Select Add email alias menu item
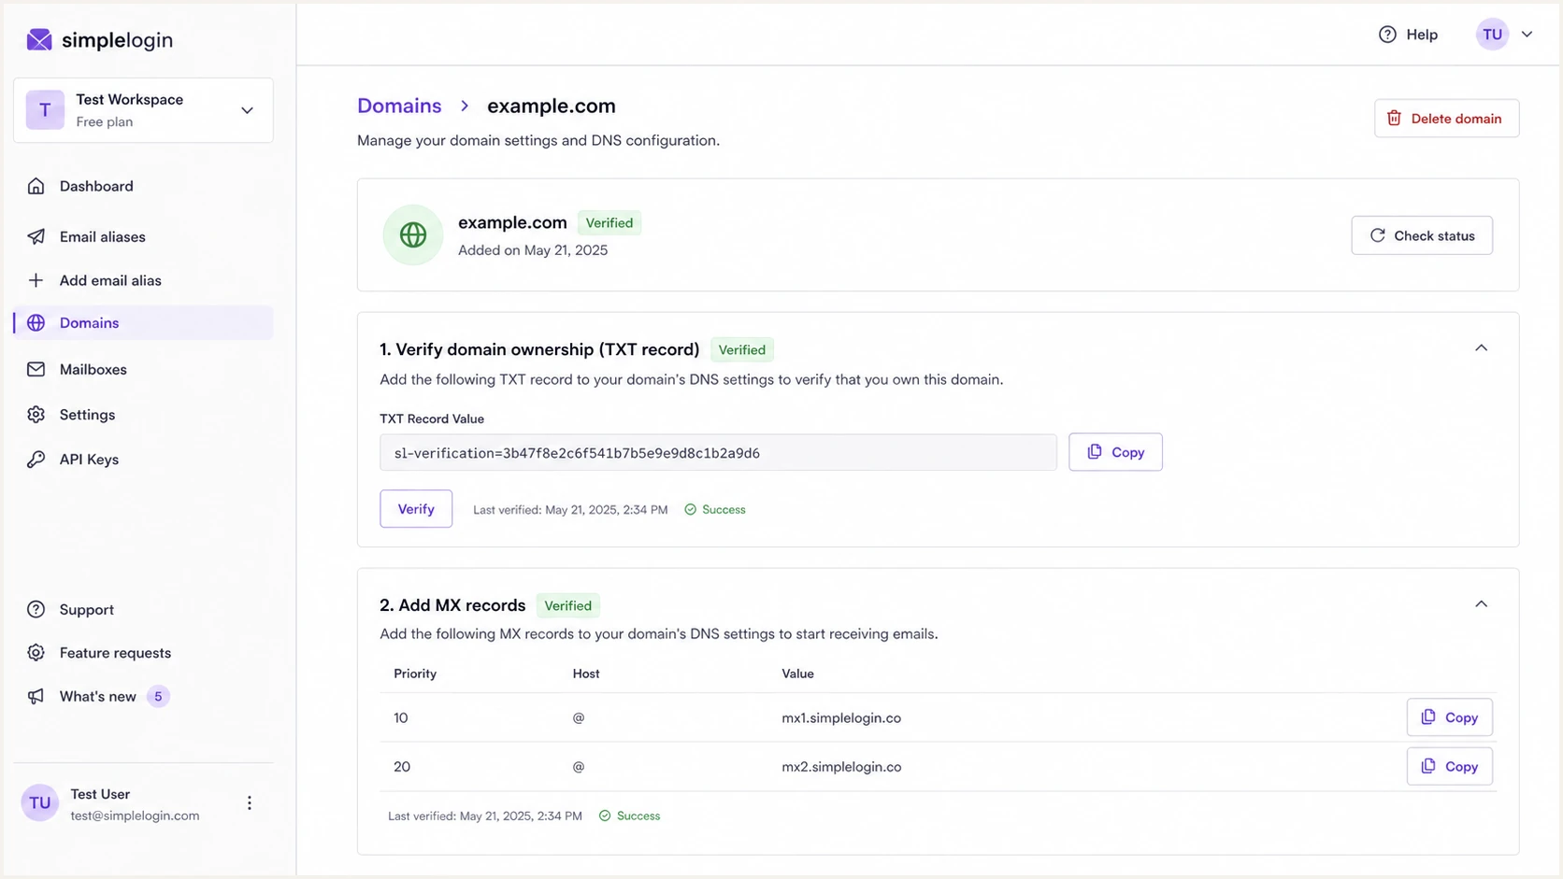Viewport: 1563px width, 879px height. point(143,280)
